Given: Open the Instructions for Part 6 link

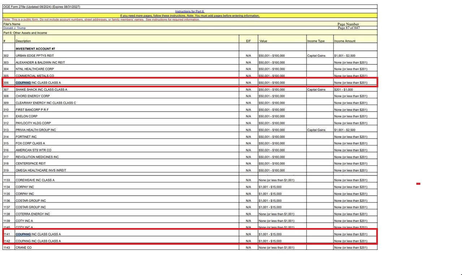Looking at the screenshot, I should pos(190,12).
